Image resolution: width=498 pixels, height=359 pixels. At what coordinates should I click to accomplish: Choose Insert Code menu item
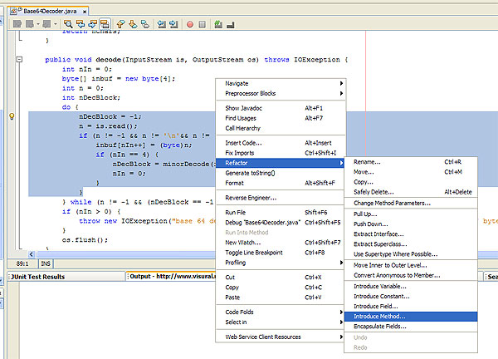[x=281, y=143]
